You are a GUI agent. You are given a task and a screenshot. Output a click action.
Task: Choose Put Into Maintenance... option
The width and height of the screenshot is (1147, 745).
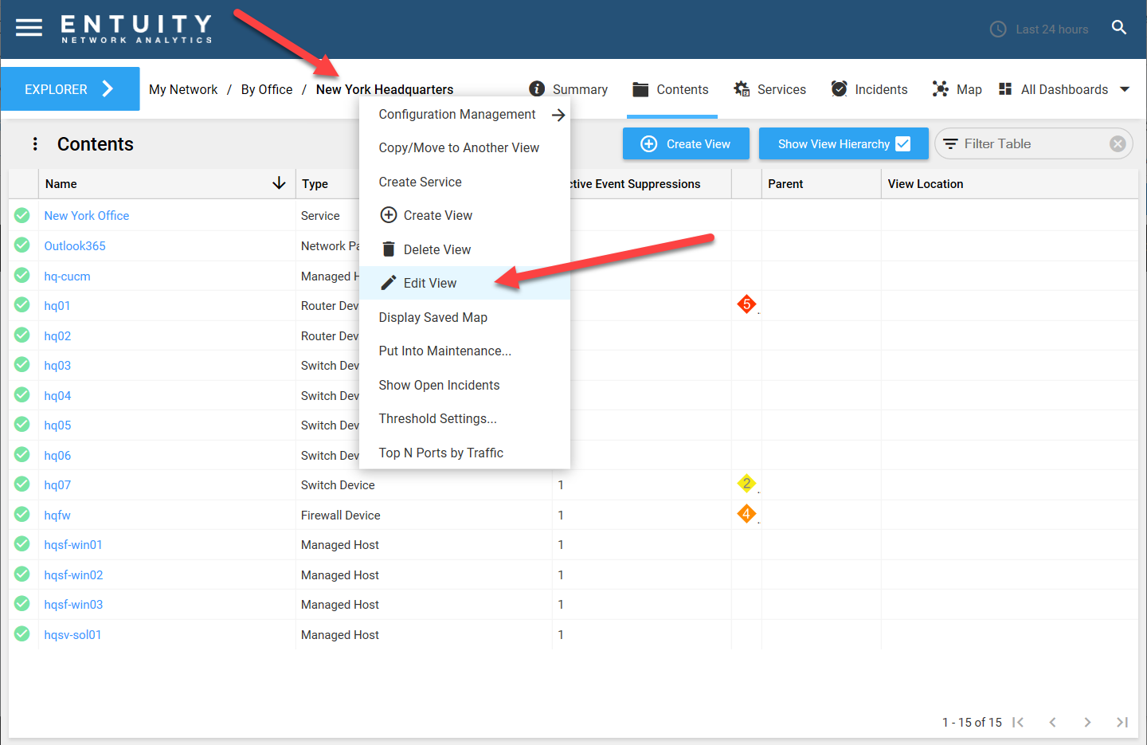445,351
